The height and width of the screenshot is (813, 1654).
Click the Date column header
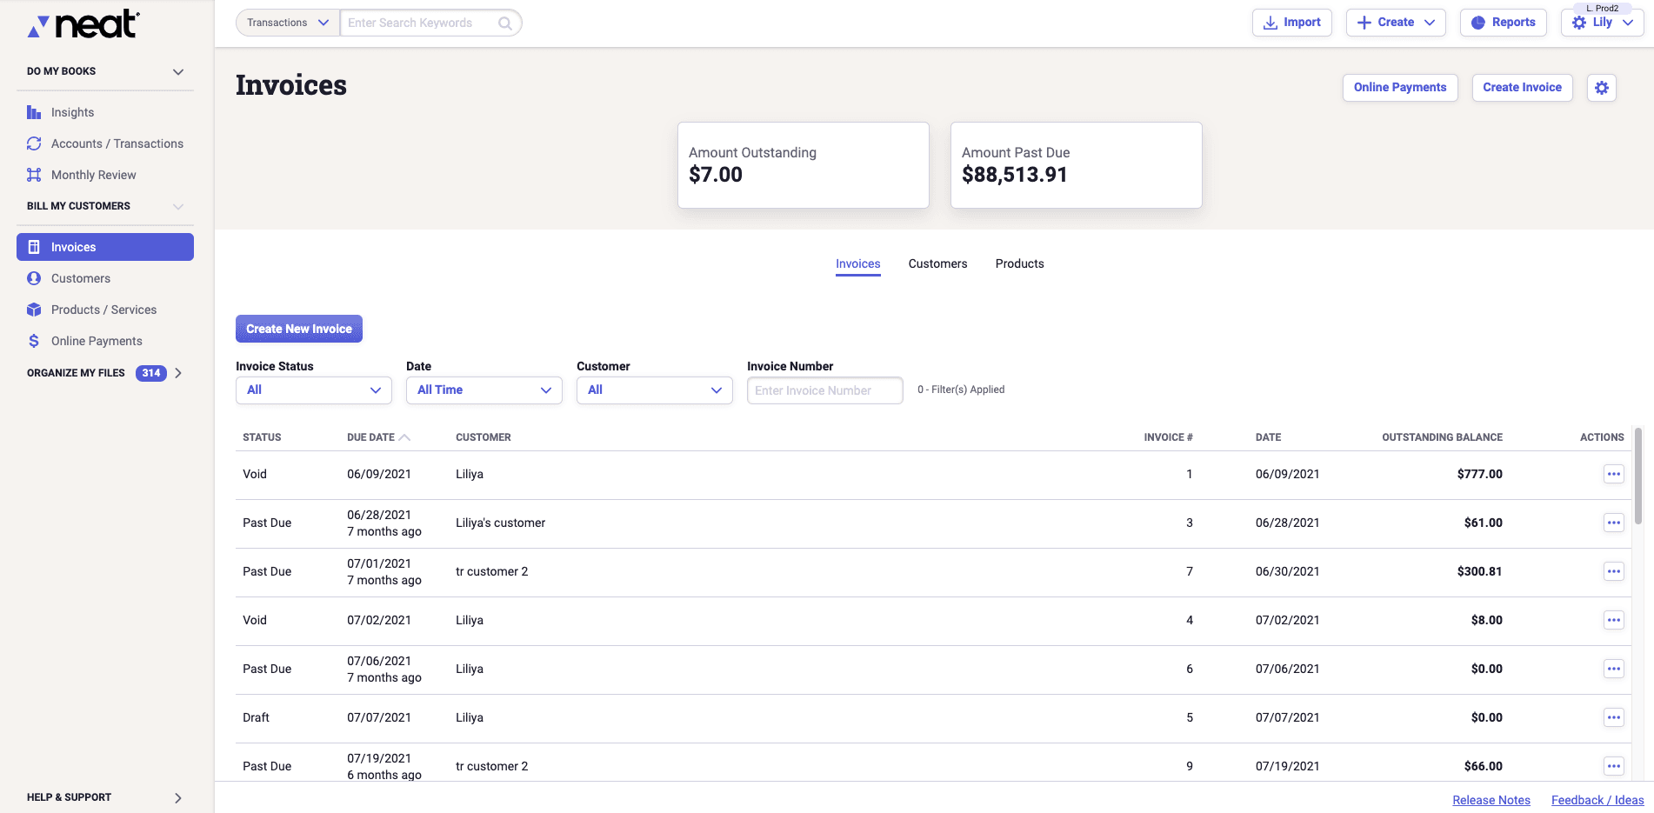[1268, 437]
